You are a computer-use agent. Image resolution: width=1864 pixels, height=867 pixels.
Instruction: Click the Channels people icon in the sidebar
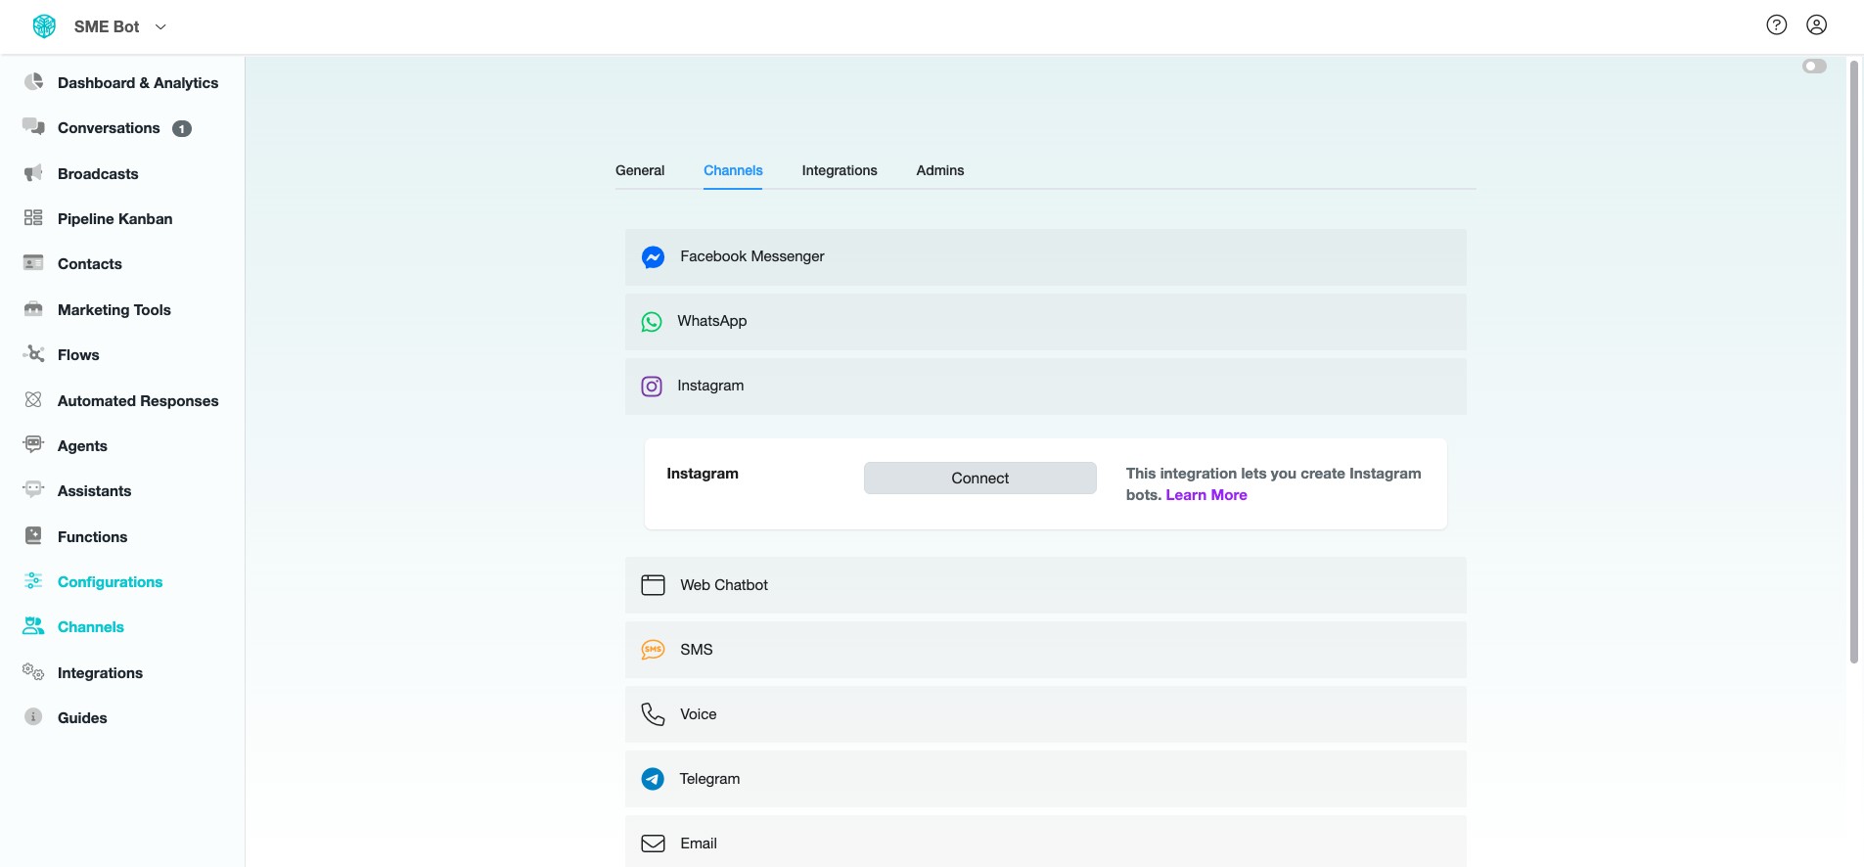[x=34, y=626]
